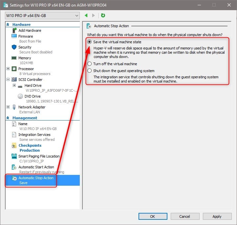Screen dimensions: 237x225
Task: Click the Checkpoints icon
Action: click(14, 145)
